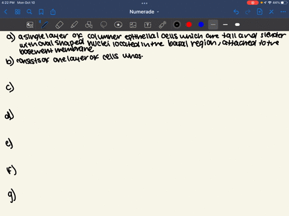Screen dimensions: 289x216
Task: Tap the handwritten 'a)' label
Action: (11, 37)
